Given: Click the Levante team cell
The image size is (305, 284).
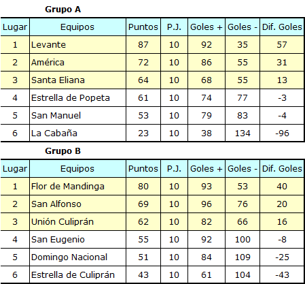Looking at the screenshot, I should [77, 45].
